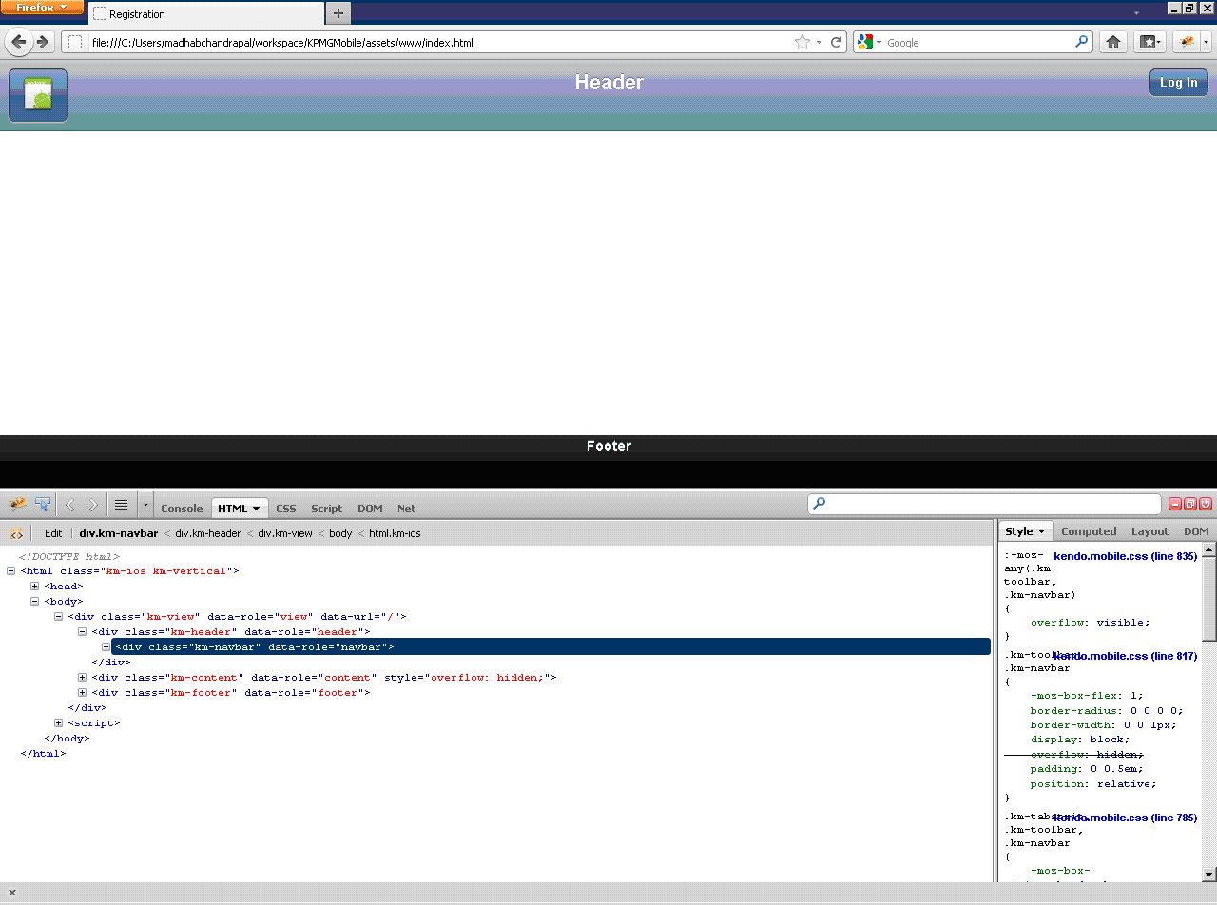This screenshot has height=905, width=1217.
Task: Collapse the html element node
Action: (x=11, y=571)
